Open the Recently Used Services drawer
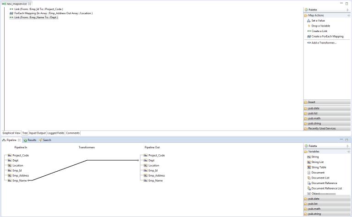352x217 pixels. tap(322, 129)
